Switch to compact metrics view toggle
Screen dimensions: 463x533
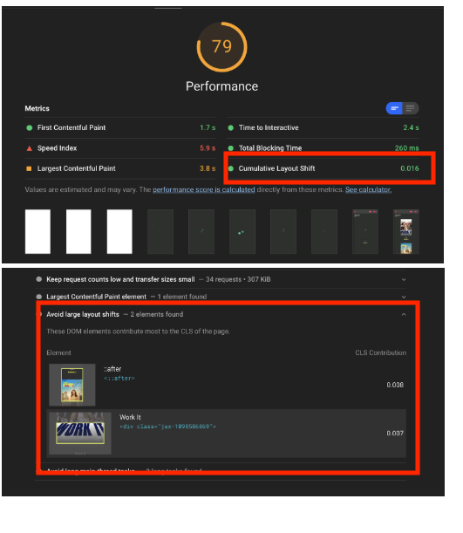coord(394,108)
